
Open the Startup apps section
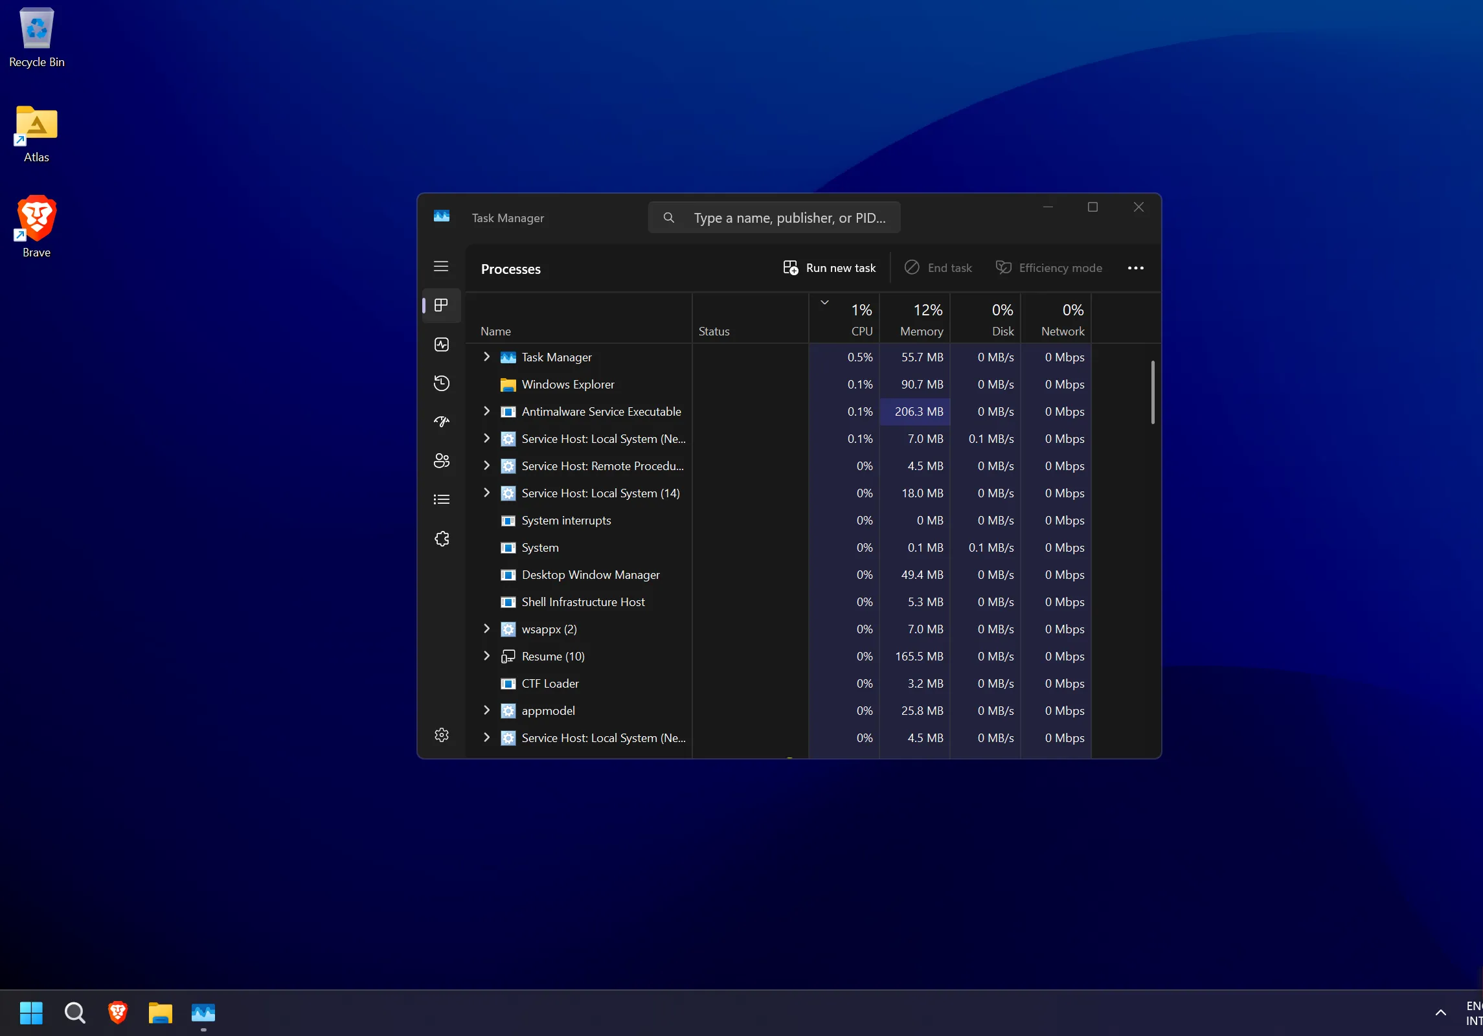click(441, 422)
